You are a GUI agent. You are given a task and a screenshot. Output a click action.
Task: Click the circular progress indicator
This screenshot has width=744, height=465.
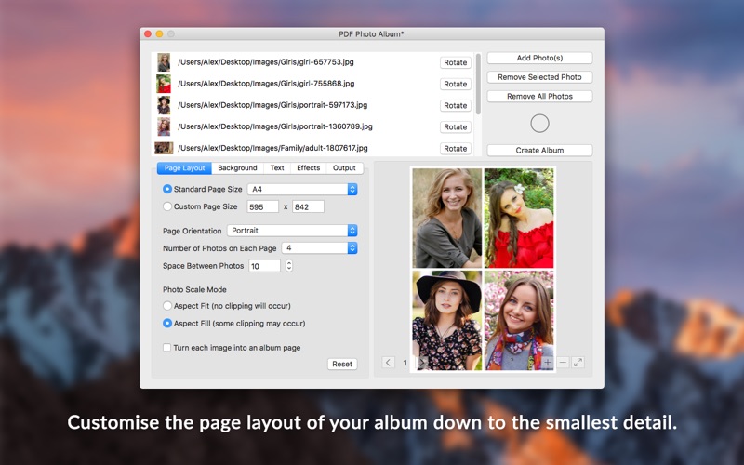(539, 123)
